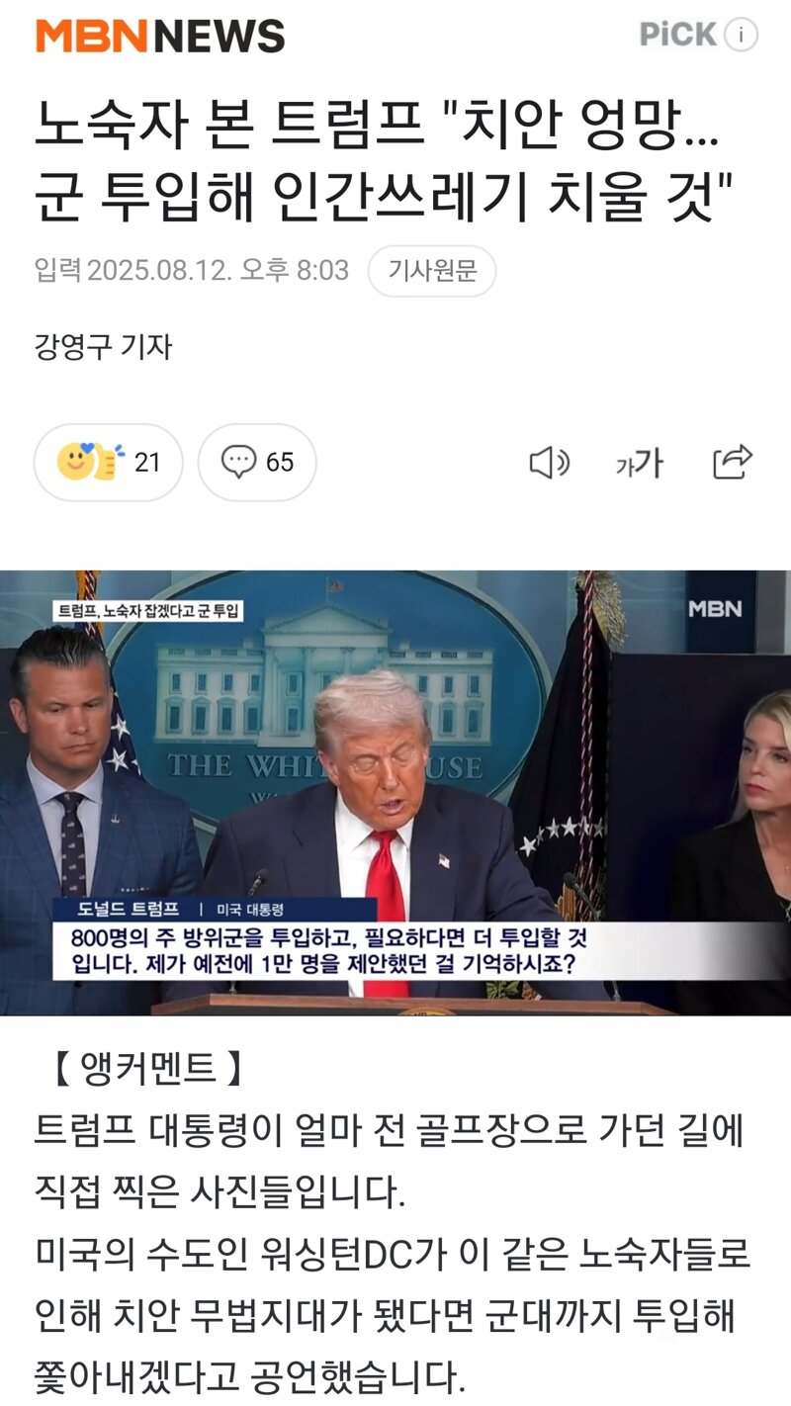Click the MBN watermark in the image
The width and height of the screenshot is (791, 1406).
coord(715,609)
